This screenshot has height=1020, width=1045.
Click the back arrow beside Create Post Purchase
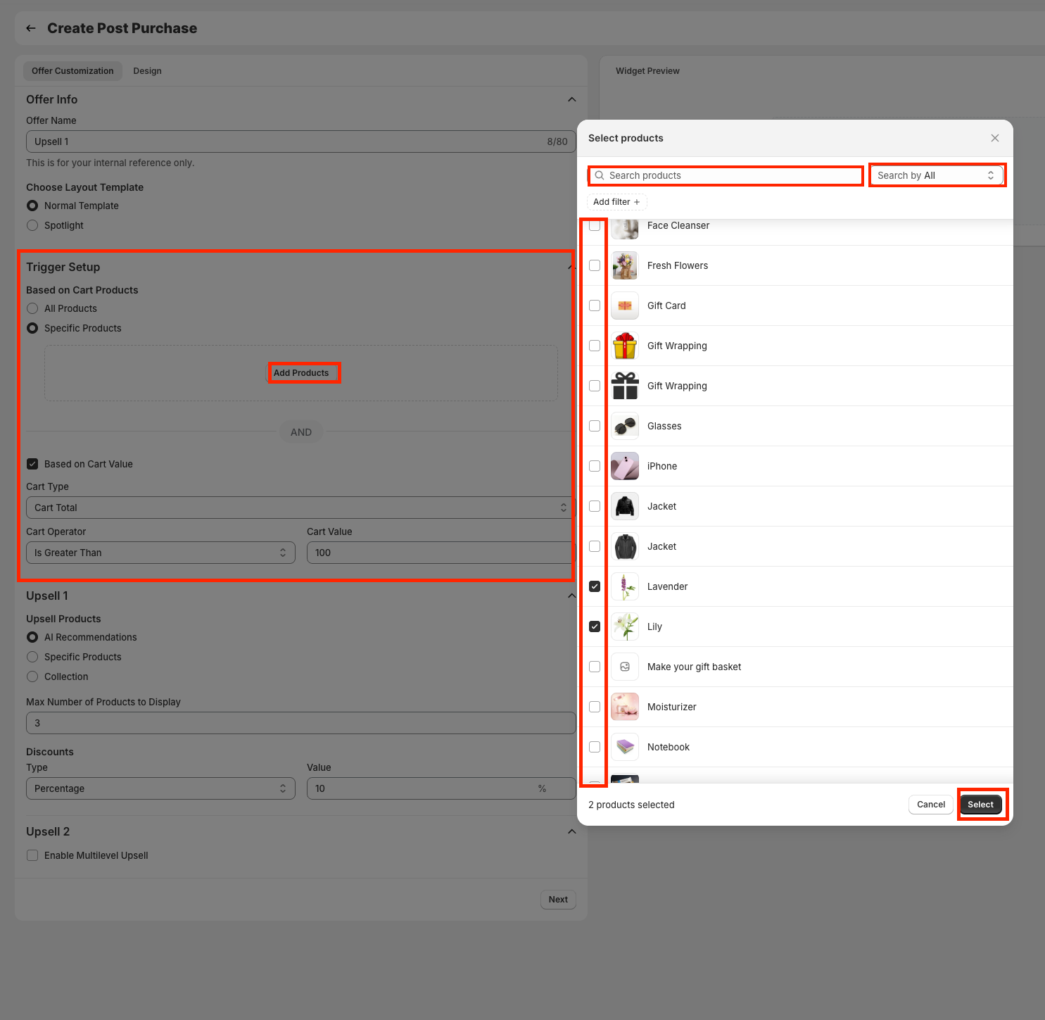click(x=31, y=28)
